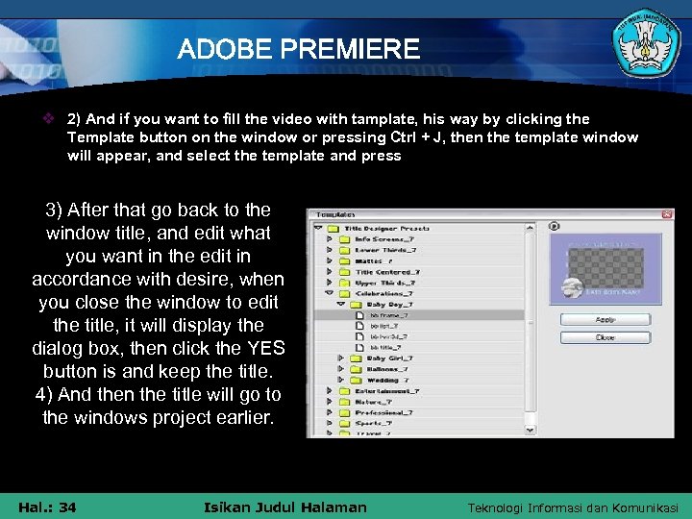692x519 pixels.
Task: Select the third template file under Baby Boy_7
Action: [x=419, y=336]
